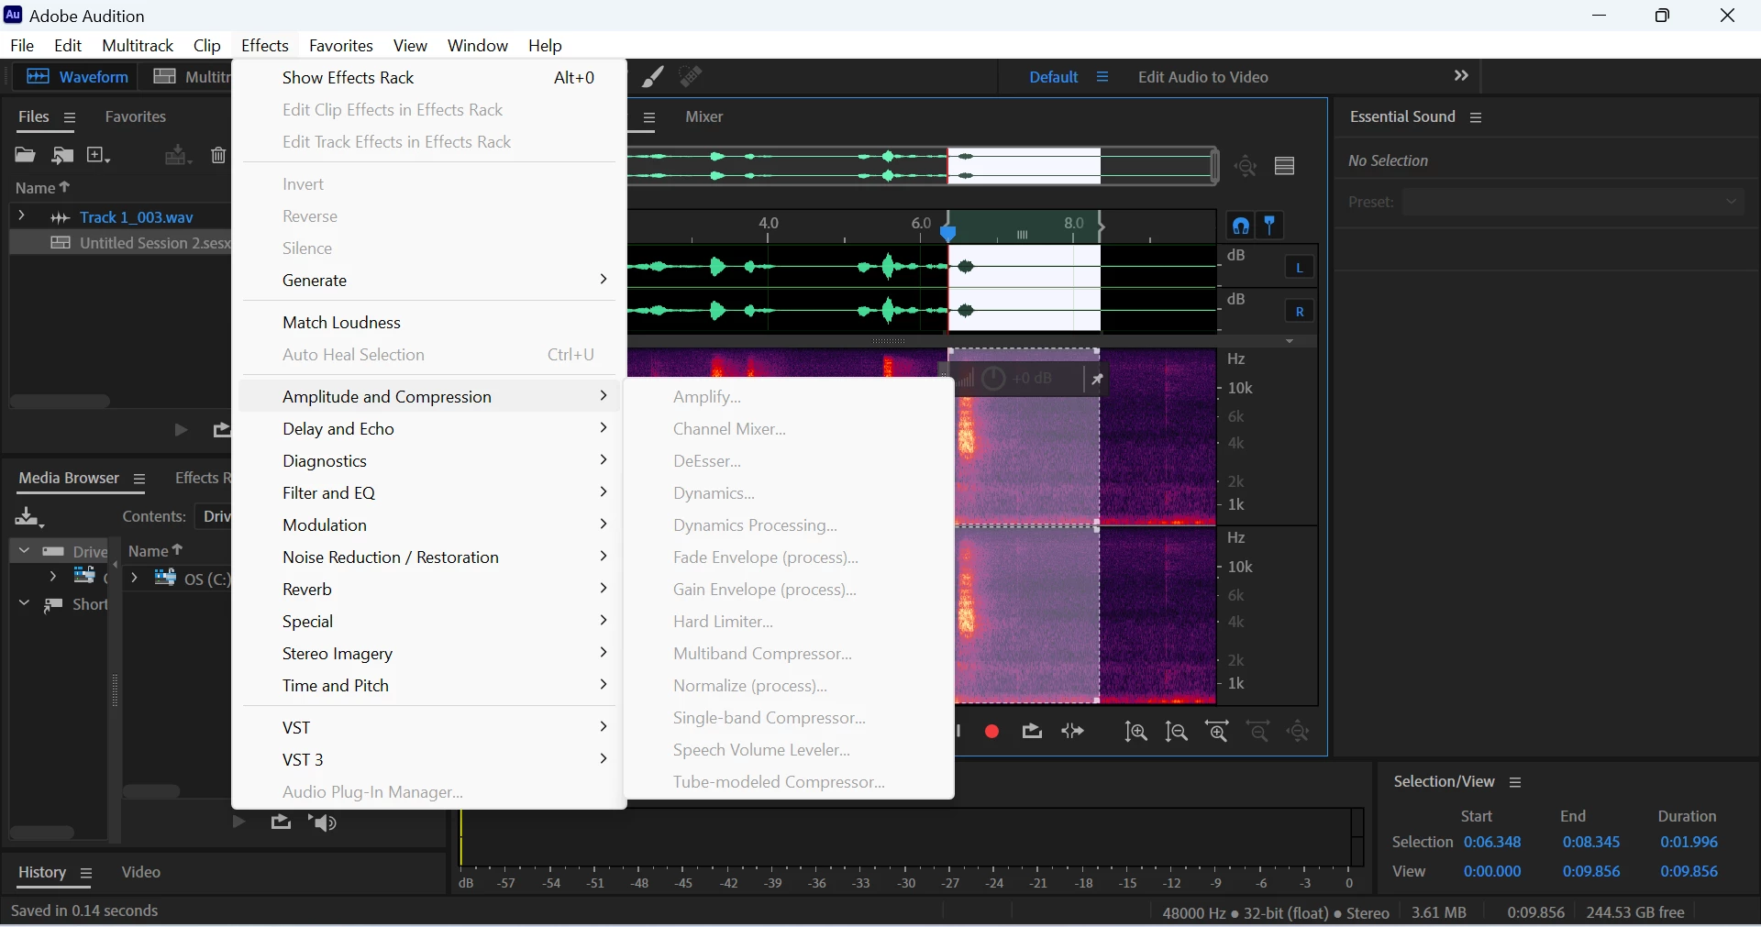Show hidden workspaces via double-chevron icon

pos(1462,77)
